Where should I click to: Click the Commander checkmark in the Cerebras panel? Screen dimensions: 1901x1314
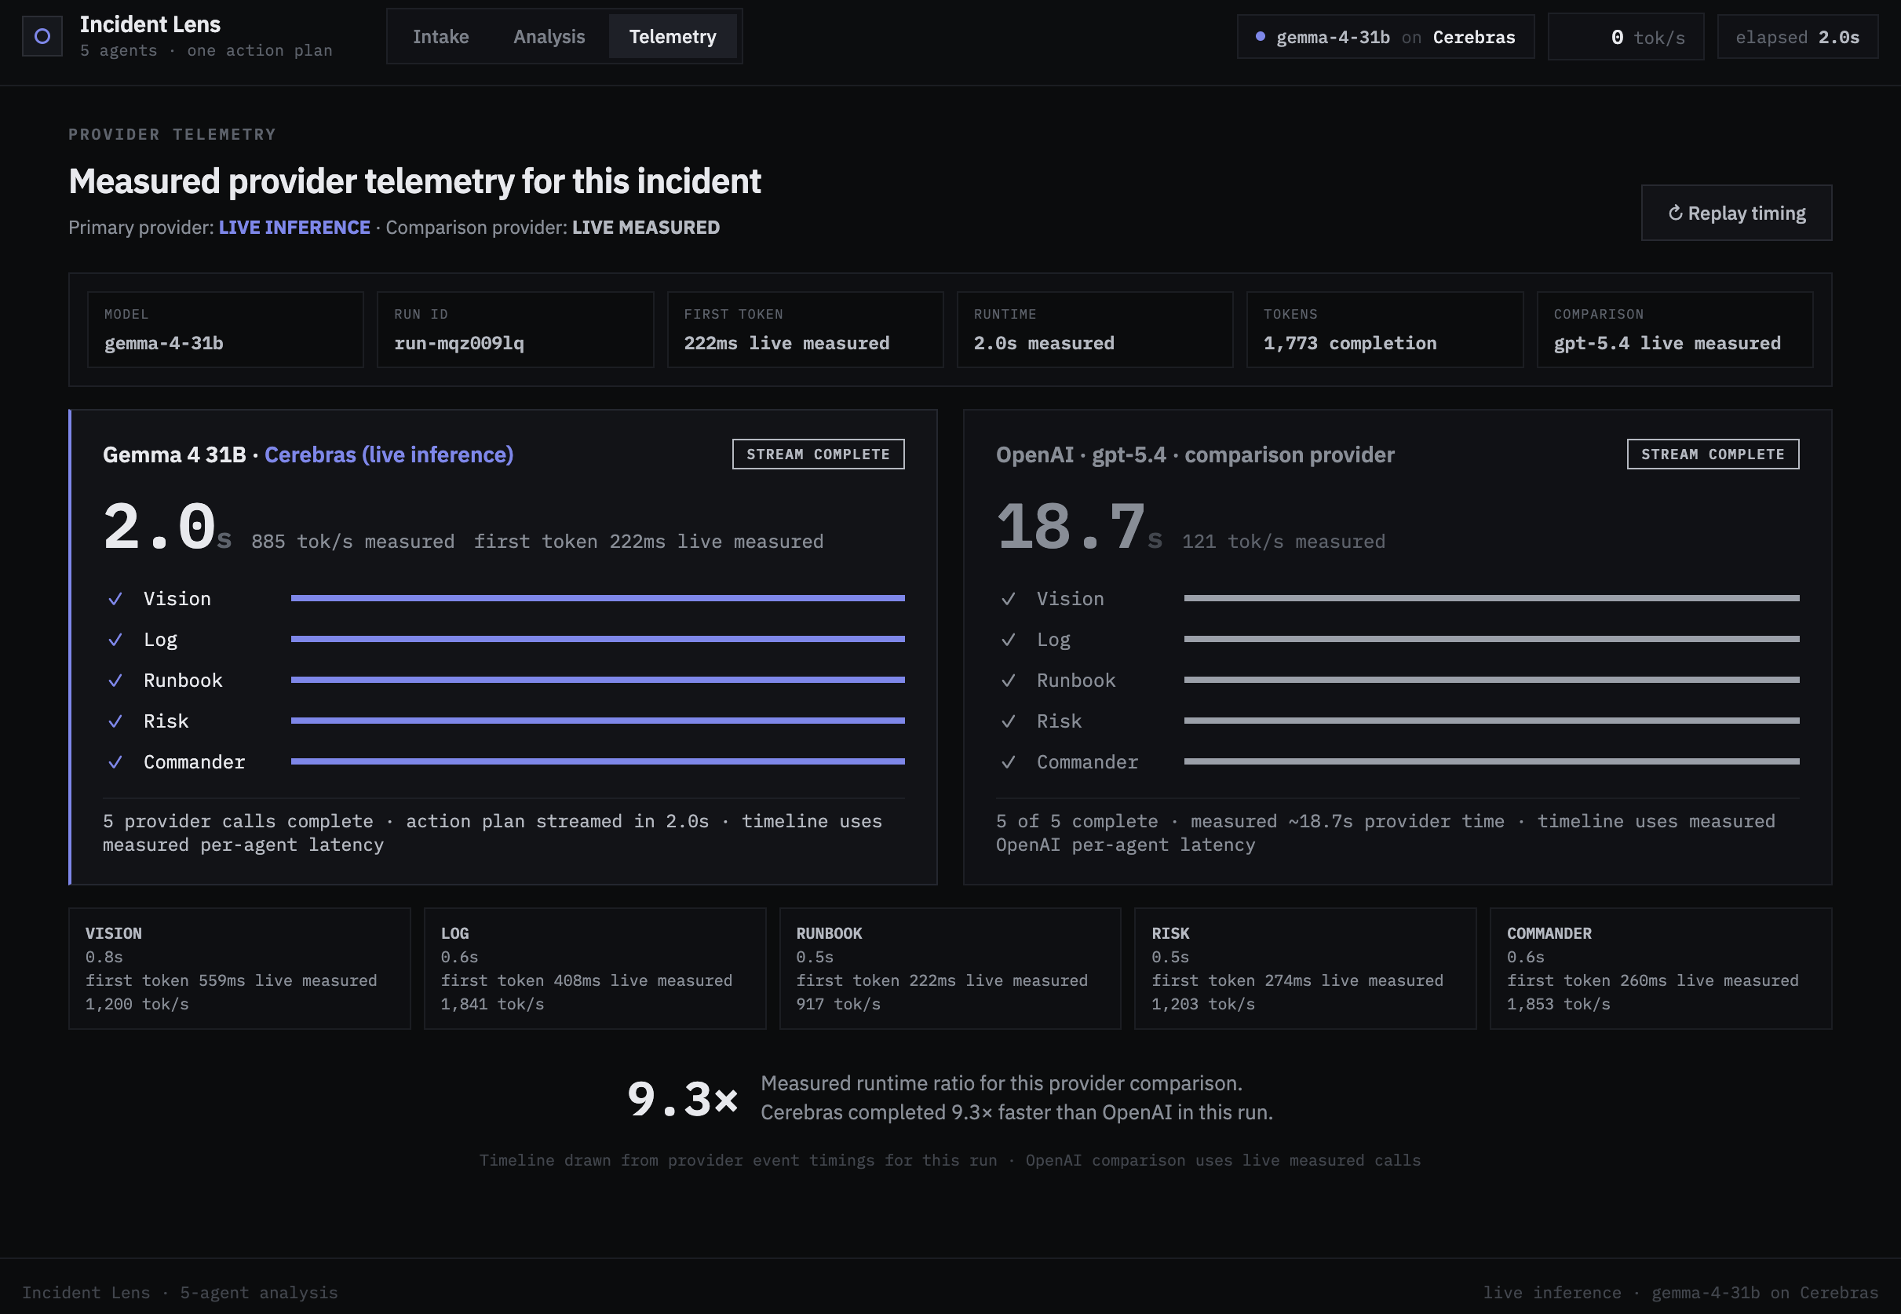pyautogui.click(x=115, y=762)
